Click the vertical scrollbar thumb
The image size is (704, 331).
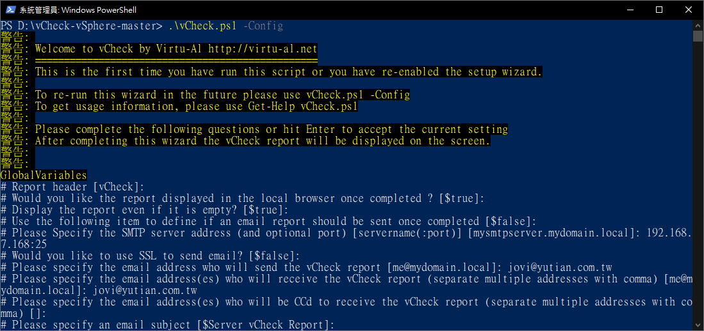[x=697, y=36]
